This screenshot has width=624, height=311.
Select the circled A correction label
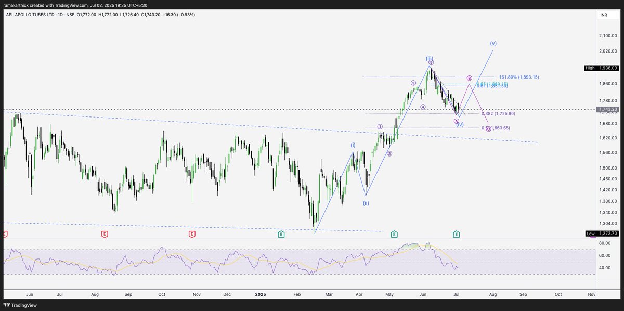tap(456, 121)
